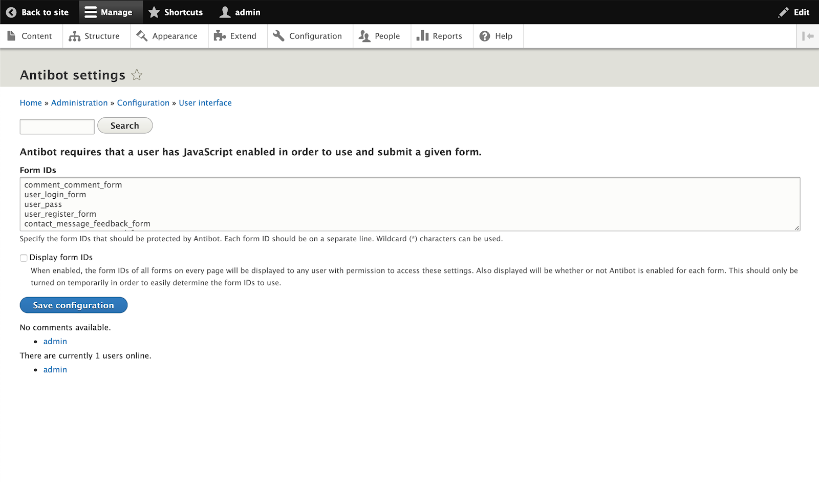
Task: Click the Edit pencil icon
Action: point(784,12)
